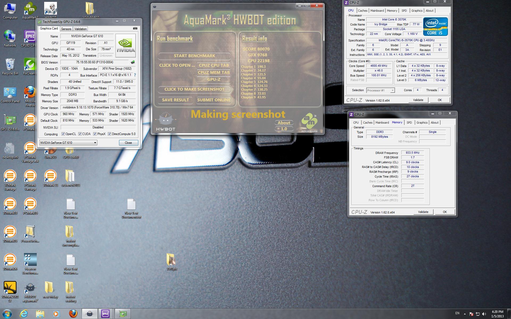511x319 pixels.
Task: Open Windows Start orb
Action: coord(7,314)
